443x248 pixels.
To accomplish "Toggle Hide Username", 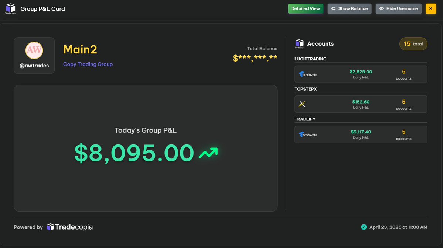I will tap(398, 9).
